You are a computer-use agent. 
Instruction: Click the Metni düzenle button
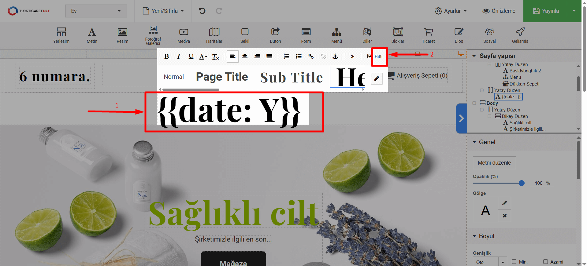[494, 163]
